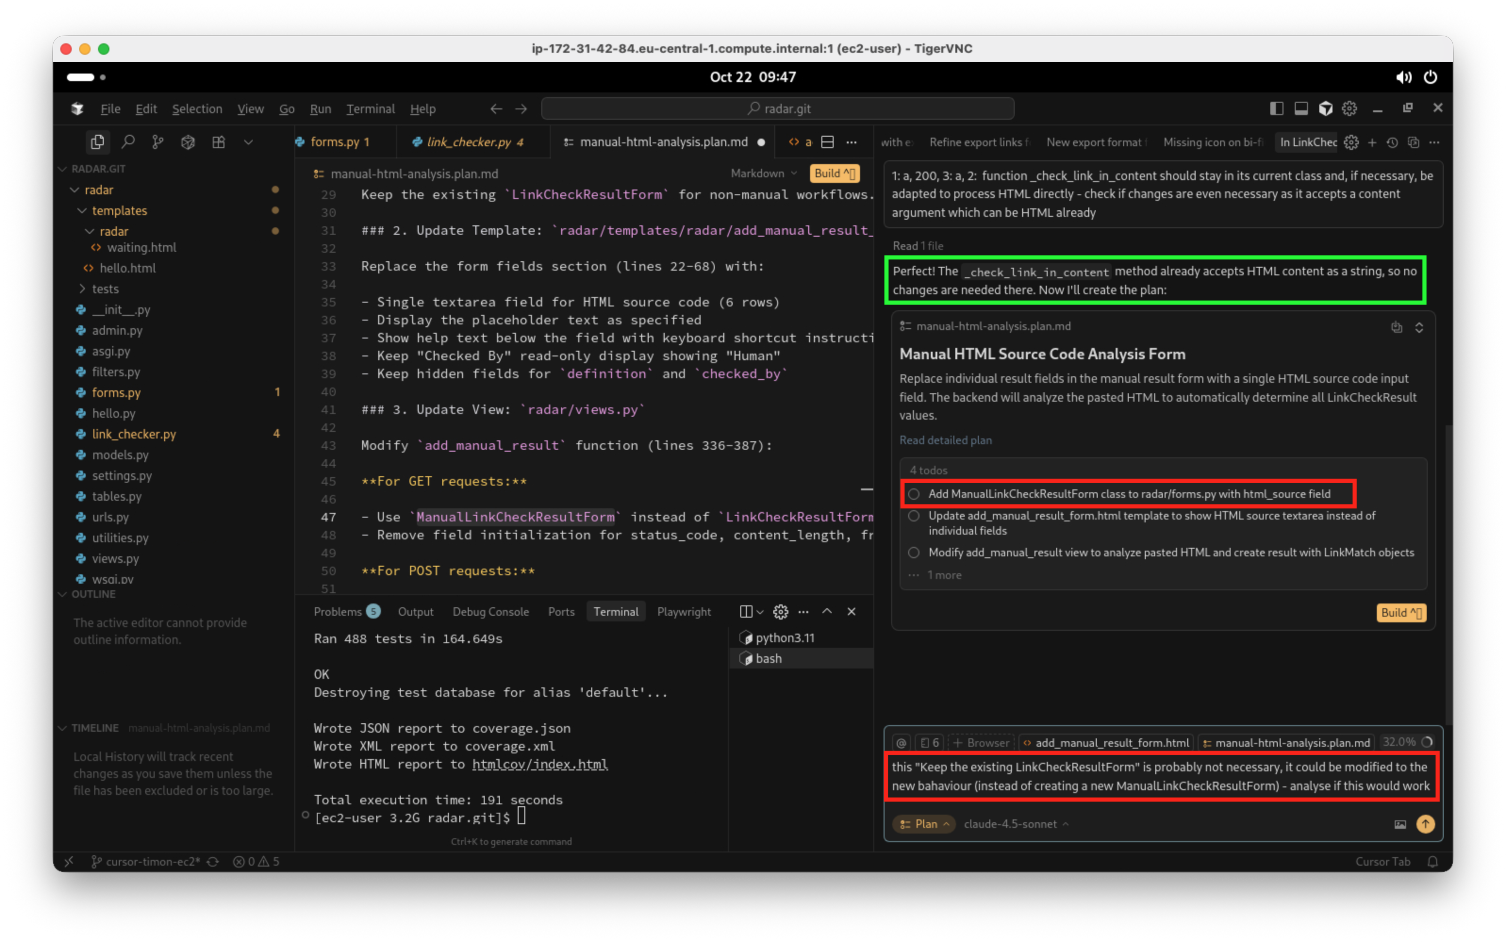
Task: Select bash terminal session
Action: tap(768, 659)
